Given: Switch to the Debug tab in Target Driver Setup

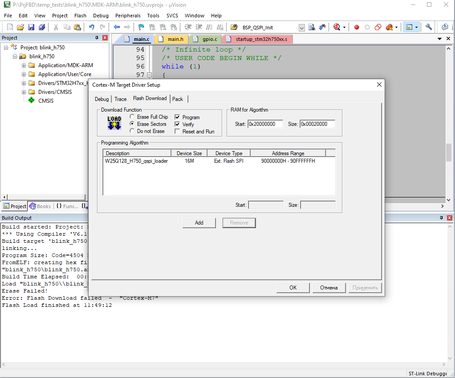Looking at the screenshot, I should [x=102, y=99].
